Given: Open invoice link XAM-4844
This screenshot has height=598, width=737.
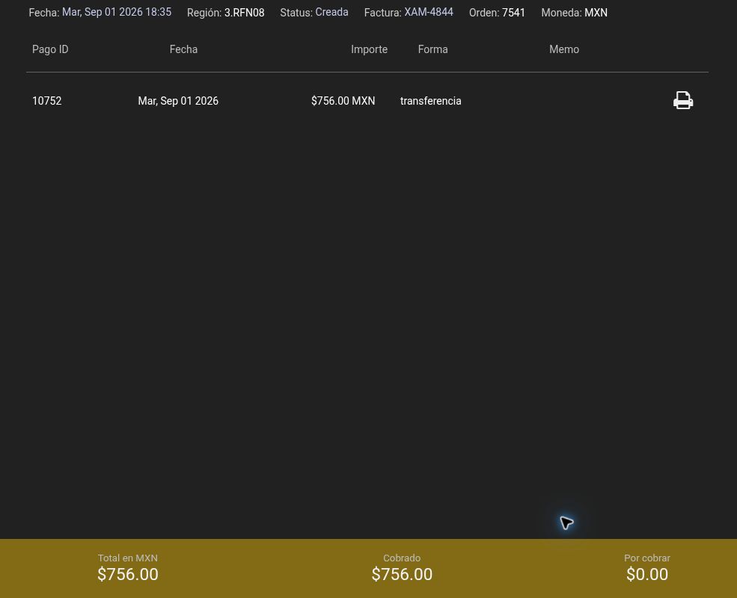Looking at the screenshot, I should pyautogui.click(x=429, y=12).
